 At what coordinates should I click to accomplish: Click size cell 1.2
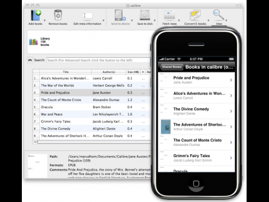point(130,100)
